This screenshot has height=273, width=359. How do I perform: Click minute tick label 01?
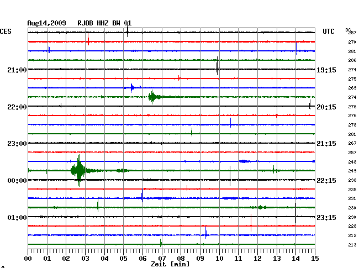point(47,258)
